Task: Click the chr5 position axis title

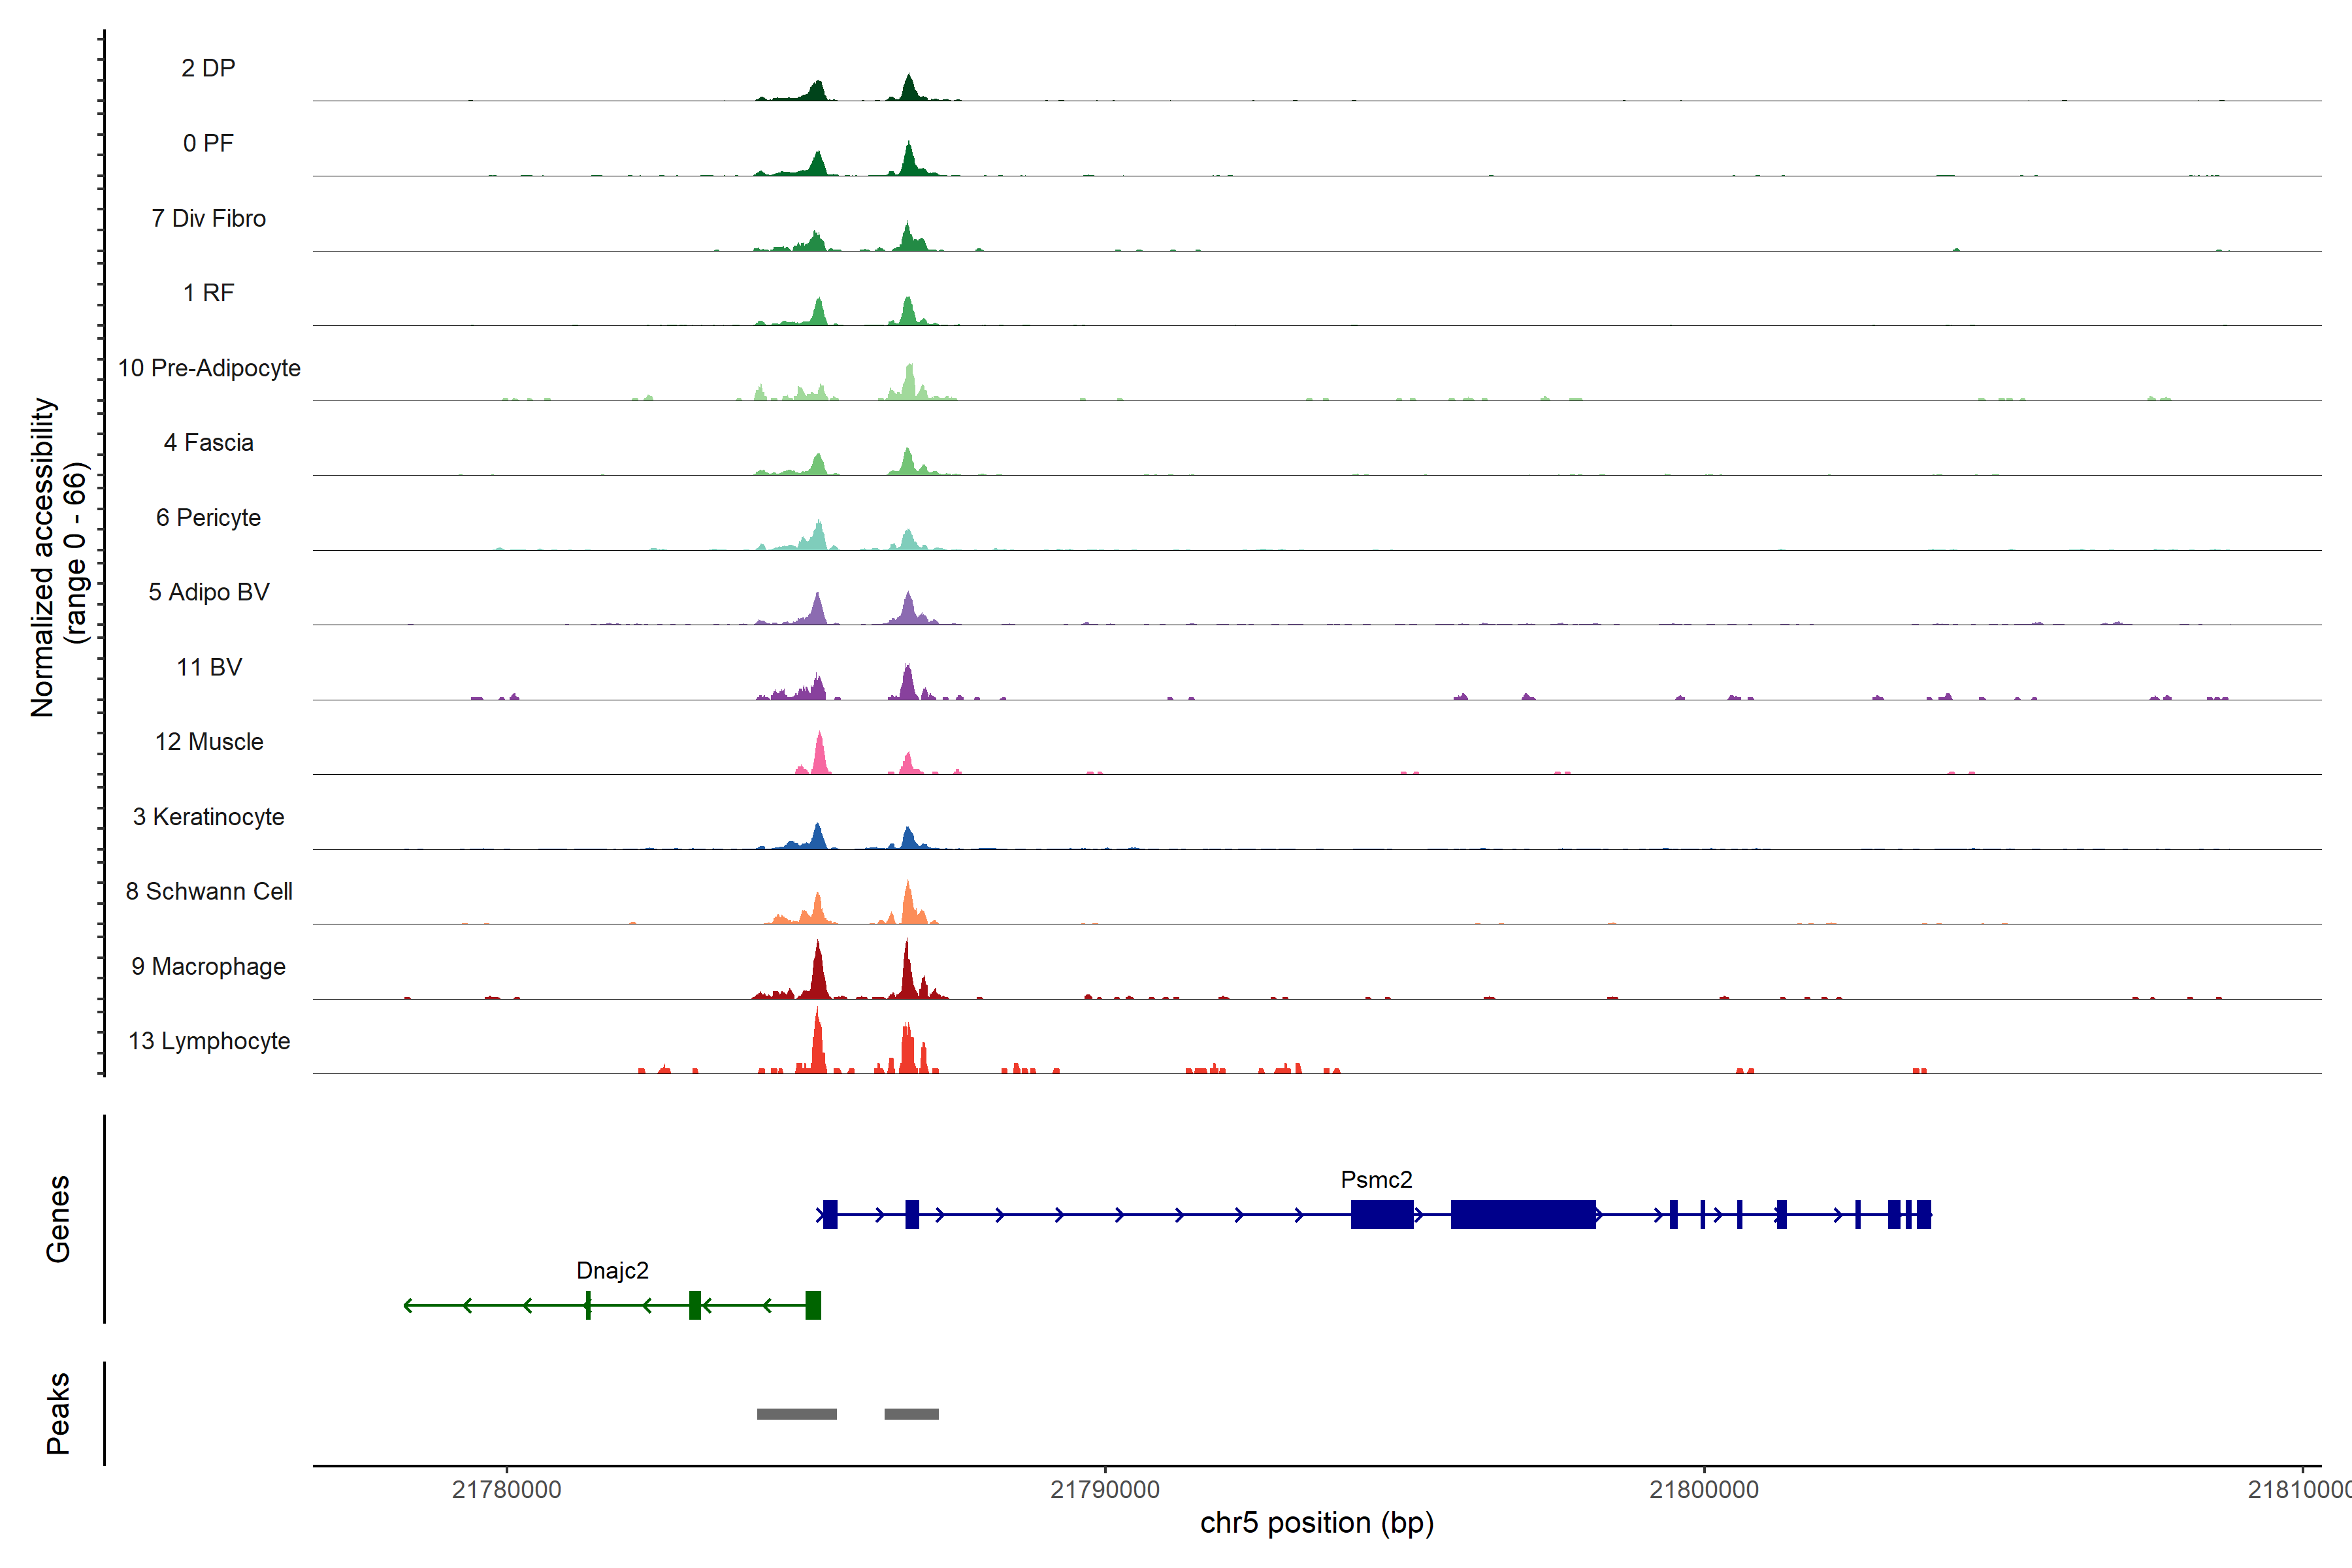Action: pyautogui.click(x=1316, y=1523)
